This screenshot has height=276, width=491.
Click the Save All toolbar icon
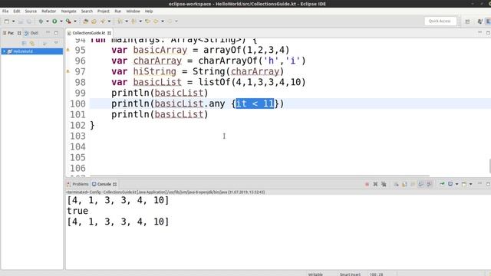pyautogui.click(x=29, y=21)
